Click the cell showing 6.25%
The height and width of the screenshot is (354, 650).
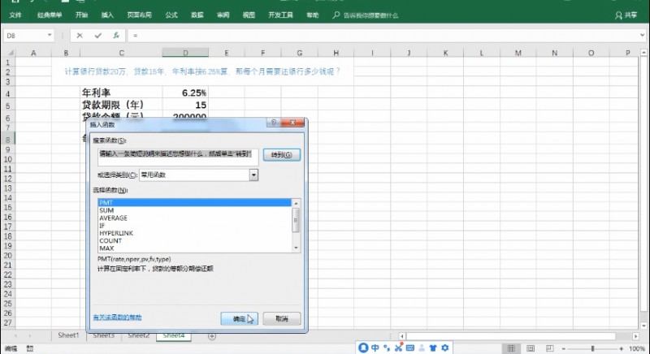(x=185, y=93)
